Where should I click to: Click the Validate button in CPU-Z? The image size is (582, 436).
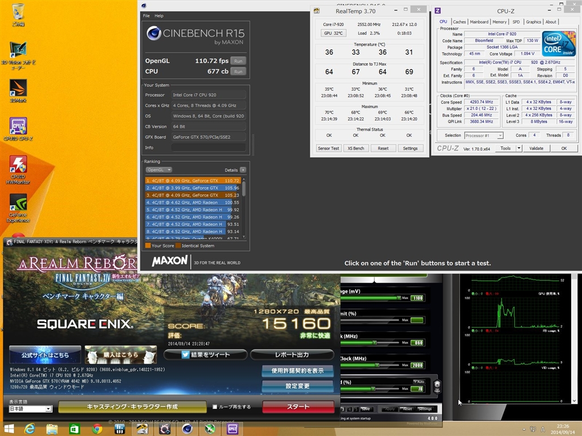coord(536,148)
